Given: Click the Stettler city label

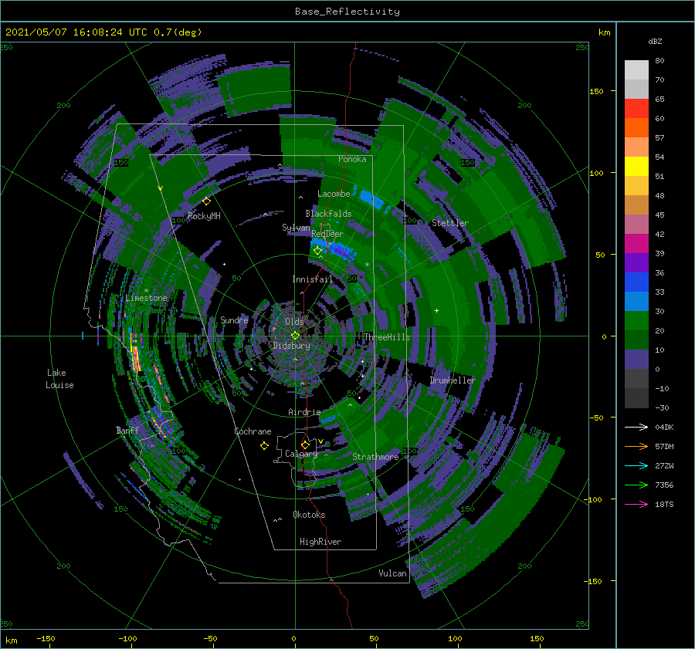Looking at the screenshot, I should coord(450,223).
